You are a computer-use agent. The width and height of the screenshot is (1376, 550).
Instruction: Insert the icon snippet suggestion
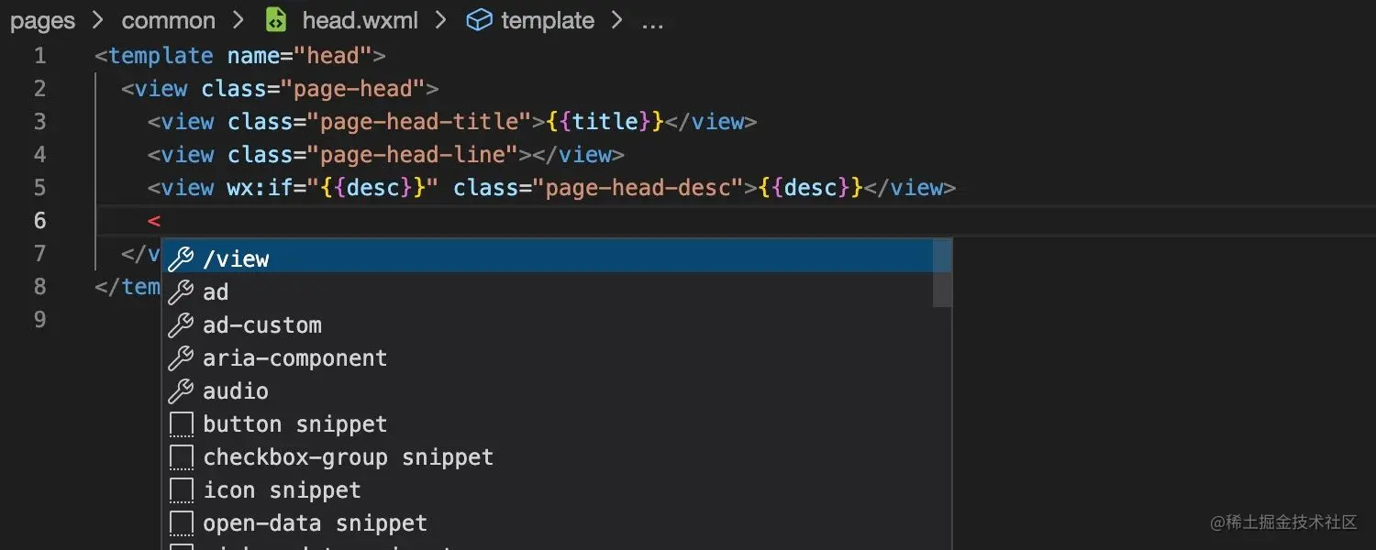tap(557, 489)
